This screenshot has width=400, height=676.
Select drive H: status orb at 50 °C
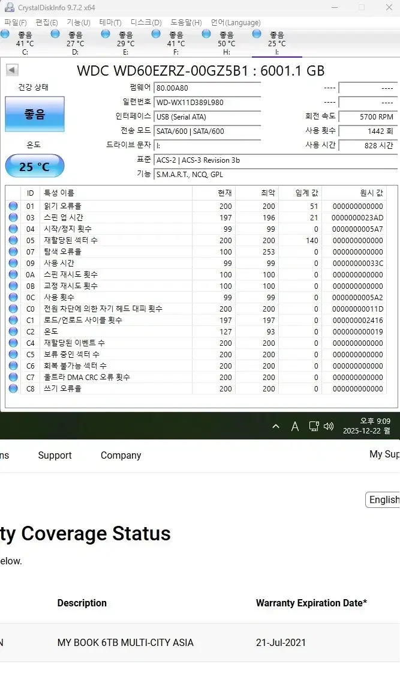206,34
